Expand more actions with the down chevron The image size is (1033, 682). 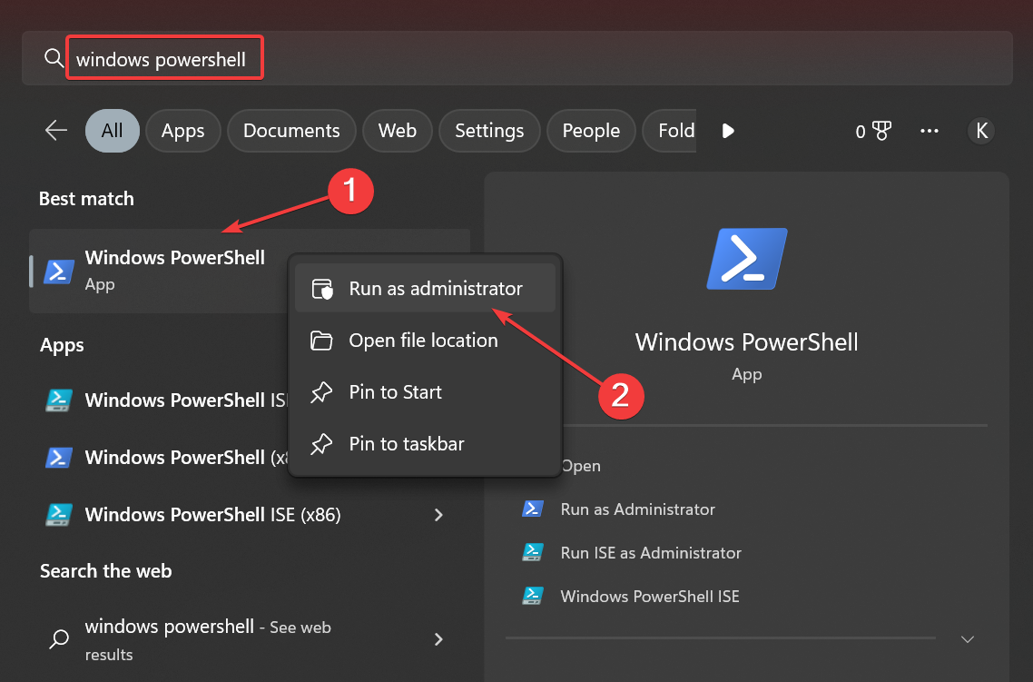click(967, 639)
